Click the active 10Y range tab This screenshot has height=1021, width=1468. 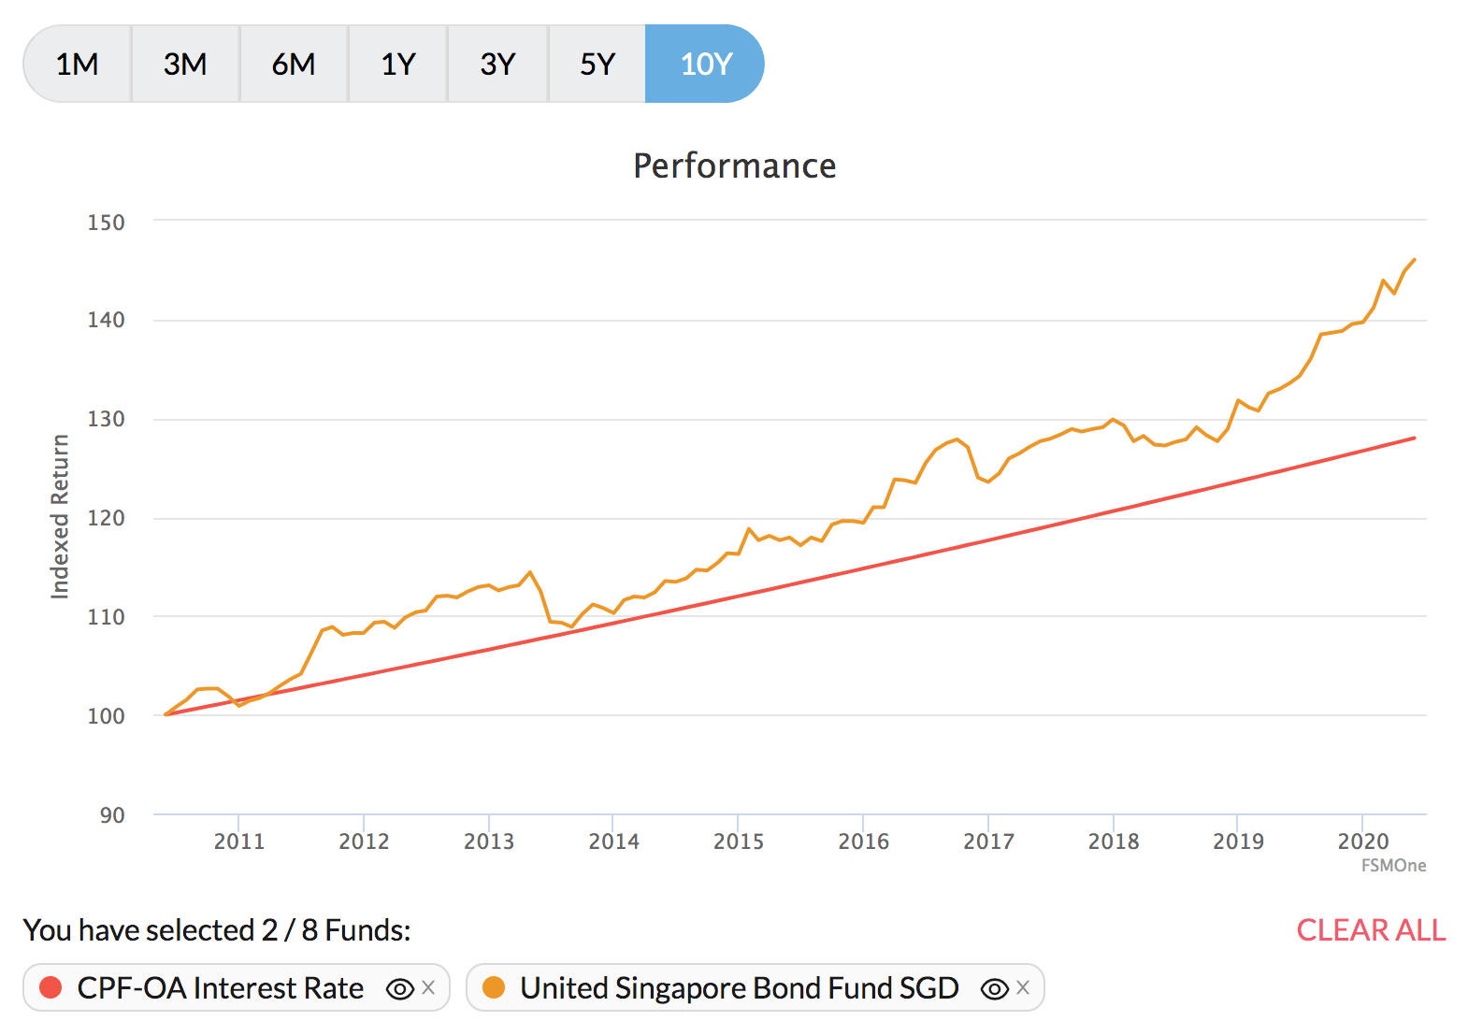[705, 65]
